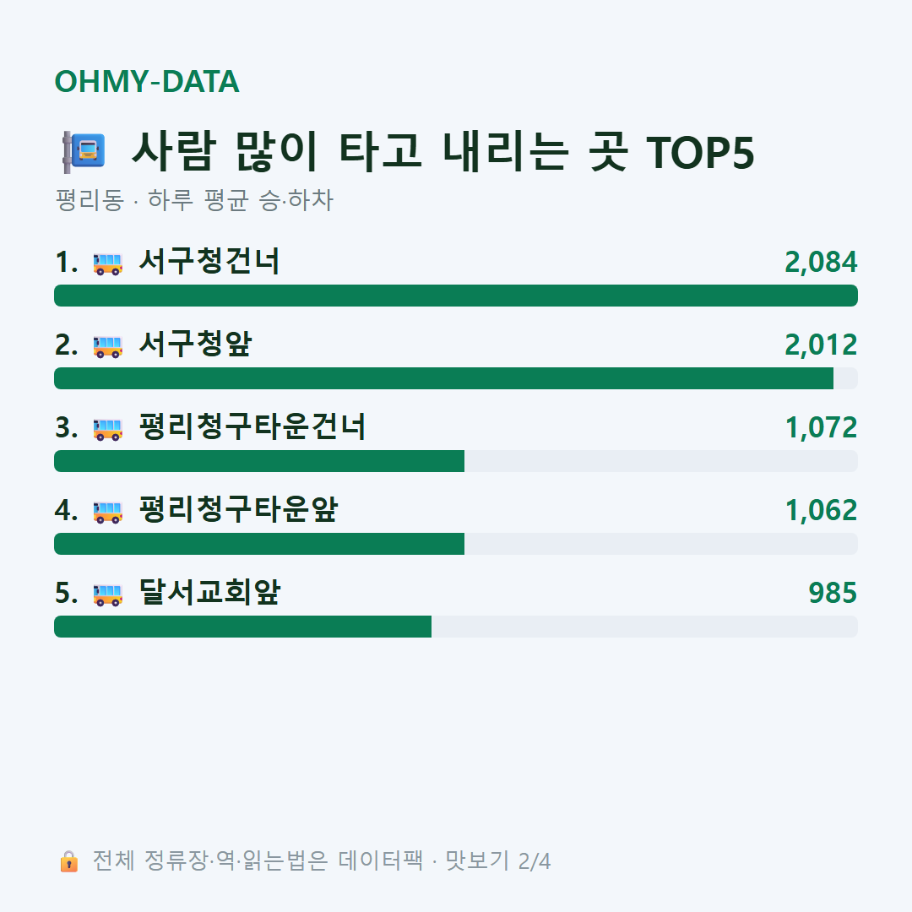Click the 서구청건너 full progress bar
Viewport: 912px width, 912px height.
click(456, 296)
